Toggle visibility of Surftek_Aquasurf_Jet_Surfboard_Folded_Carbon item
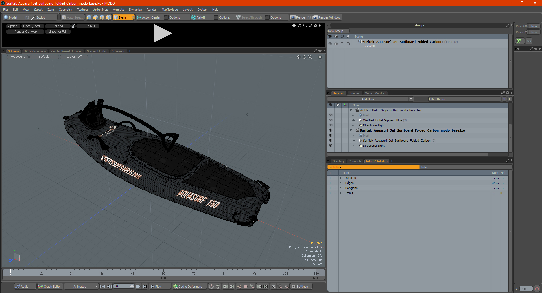The height and width of the screenshot is (293, 542). tap(331, 141)
